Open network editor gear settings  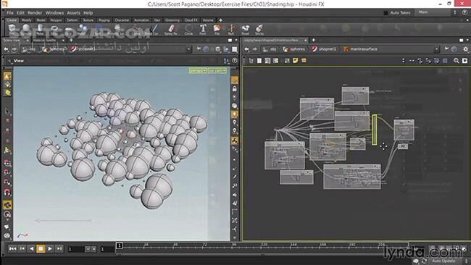pos(466,49)
